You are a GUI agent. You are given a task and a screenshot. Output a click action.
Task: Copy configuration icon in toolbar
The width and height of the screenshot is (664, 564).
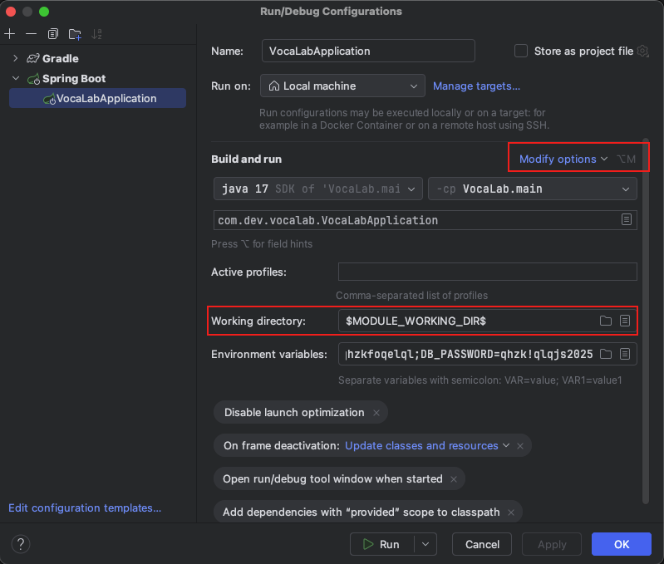click(x=53, y=34)
